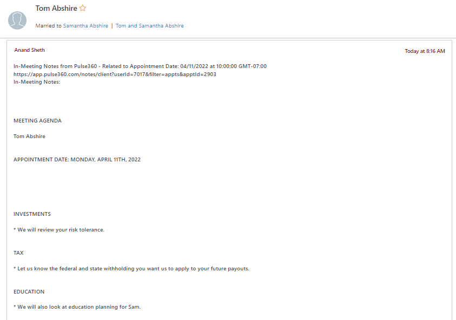Viewport: 456px width, 320px height.
Task: Open the Tom and Samantha Abshire household link
Action: (149, 25)
